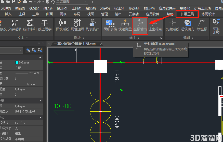Collapse the section above the ByColor row
The width and height of the screenshot is (223, 142).
[x=40, y=118]
